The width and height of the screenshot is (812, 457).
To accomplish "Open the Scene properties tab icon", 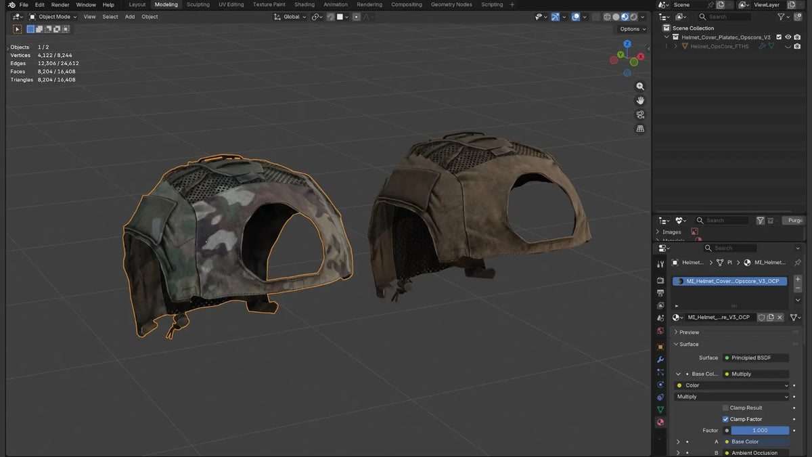I will coord(660,318).
